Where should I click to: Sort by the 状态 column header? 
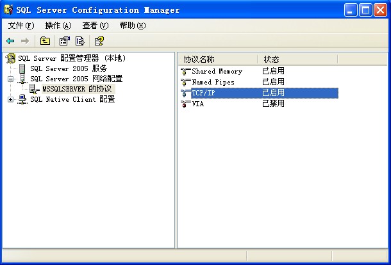tap(297, 60)
